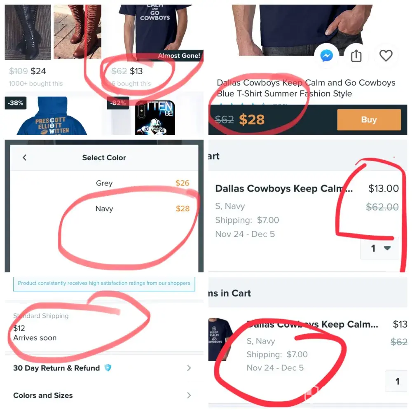The image size is (412, 412).
Task: Tap the Messenger share icon
Action: [327, 56]
